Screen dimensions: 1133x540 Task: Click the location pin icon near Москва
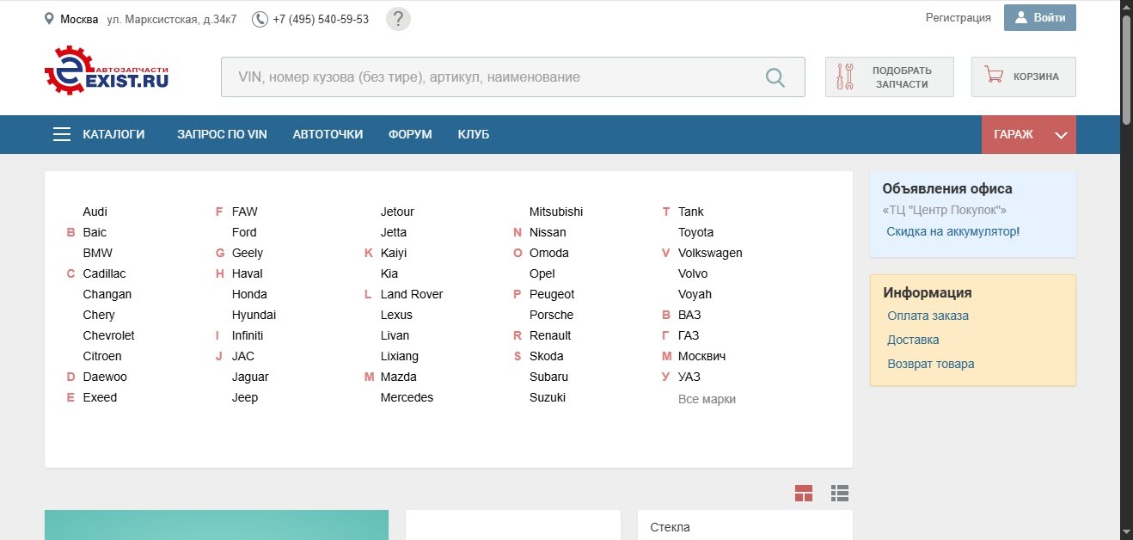pos(49,19)
